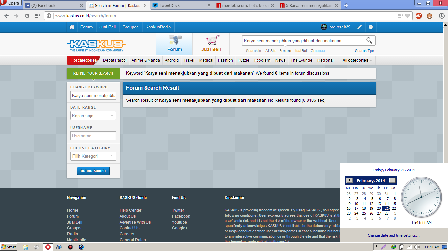Screen dimensions: 448x251
Task: Click the Adblock Plus extension icon
Action: click(419, 16)
